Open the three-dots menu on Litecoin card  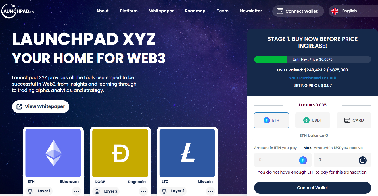[x=210, y=191]
